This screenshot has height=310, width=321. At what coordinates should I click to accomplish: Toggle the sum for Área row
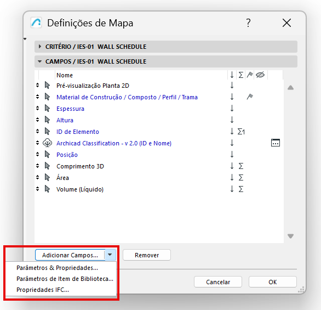point(241,178)
